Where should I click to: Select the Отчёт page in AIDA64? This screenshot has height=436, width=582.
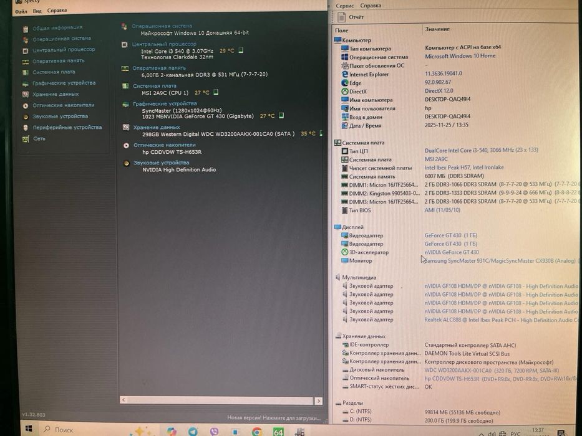(x=351, y=17)
